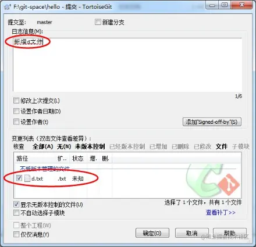Tick the 设置作者(t) checkbox
The height and width of the screenshot is (247, 256).
[x=16, y=122]
